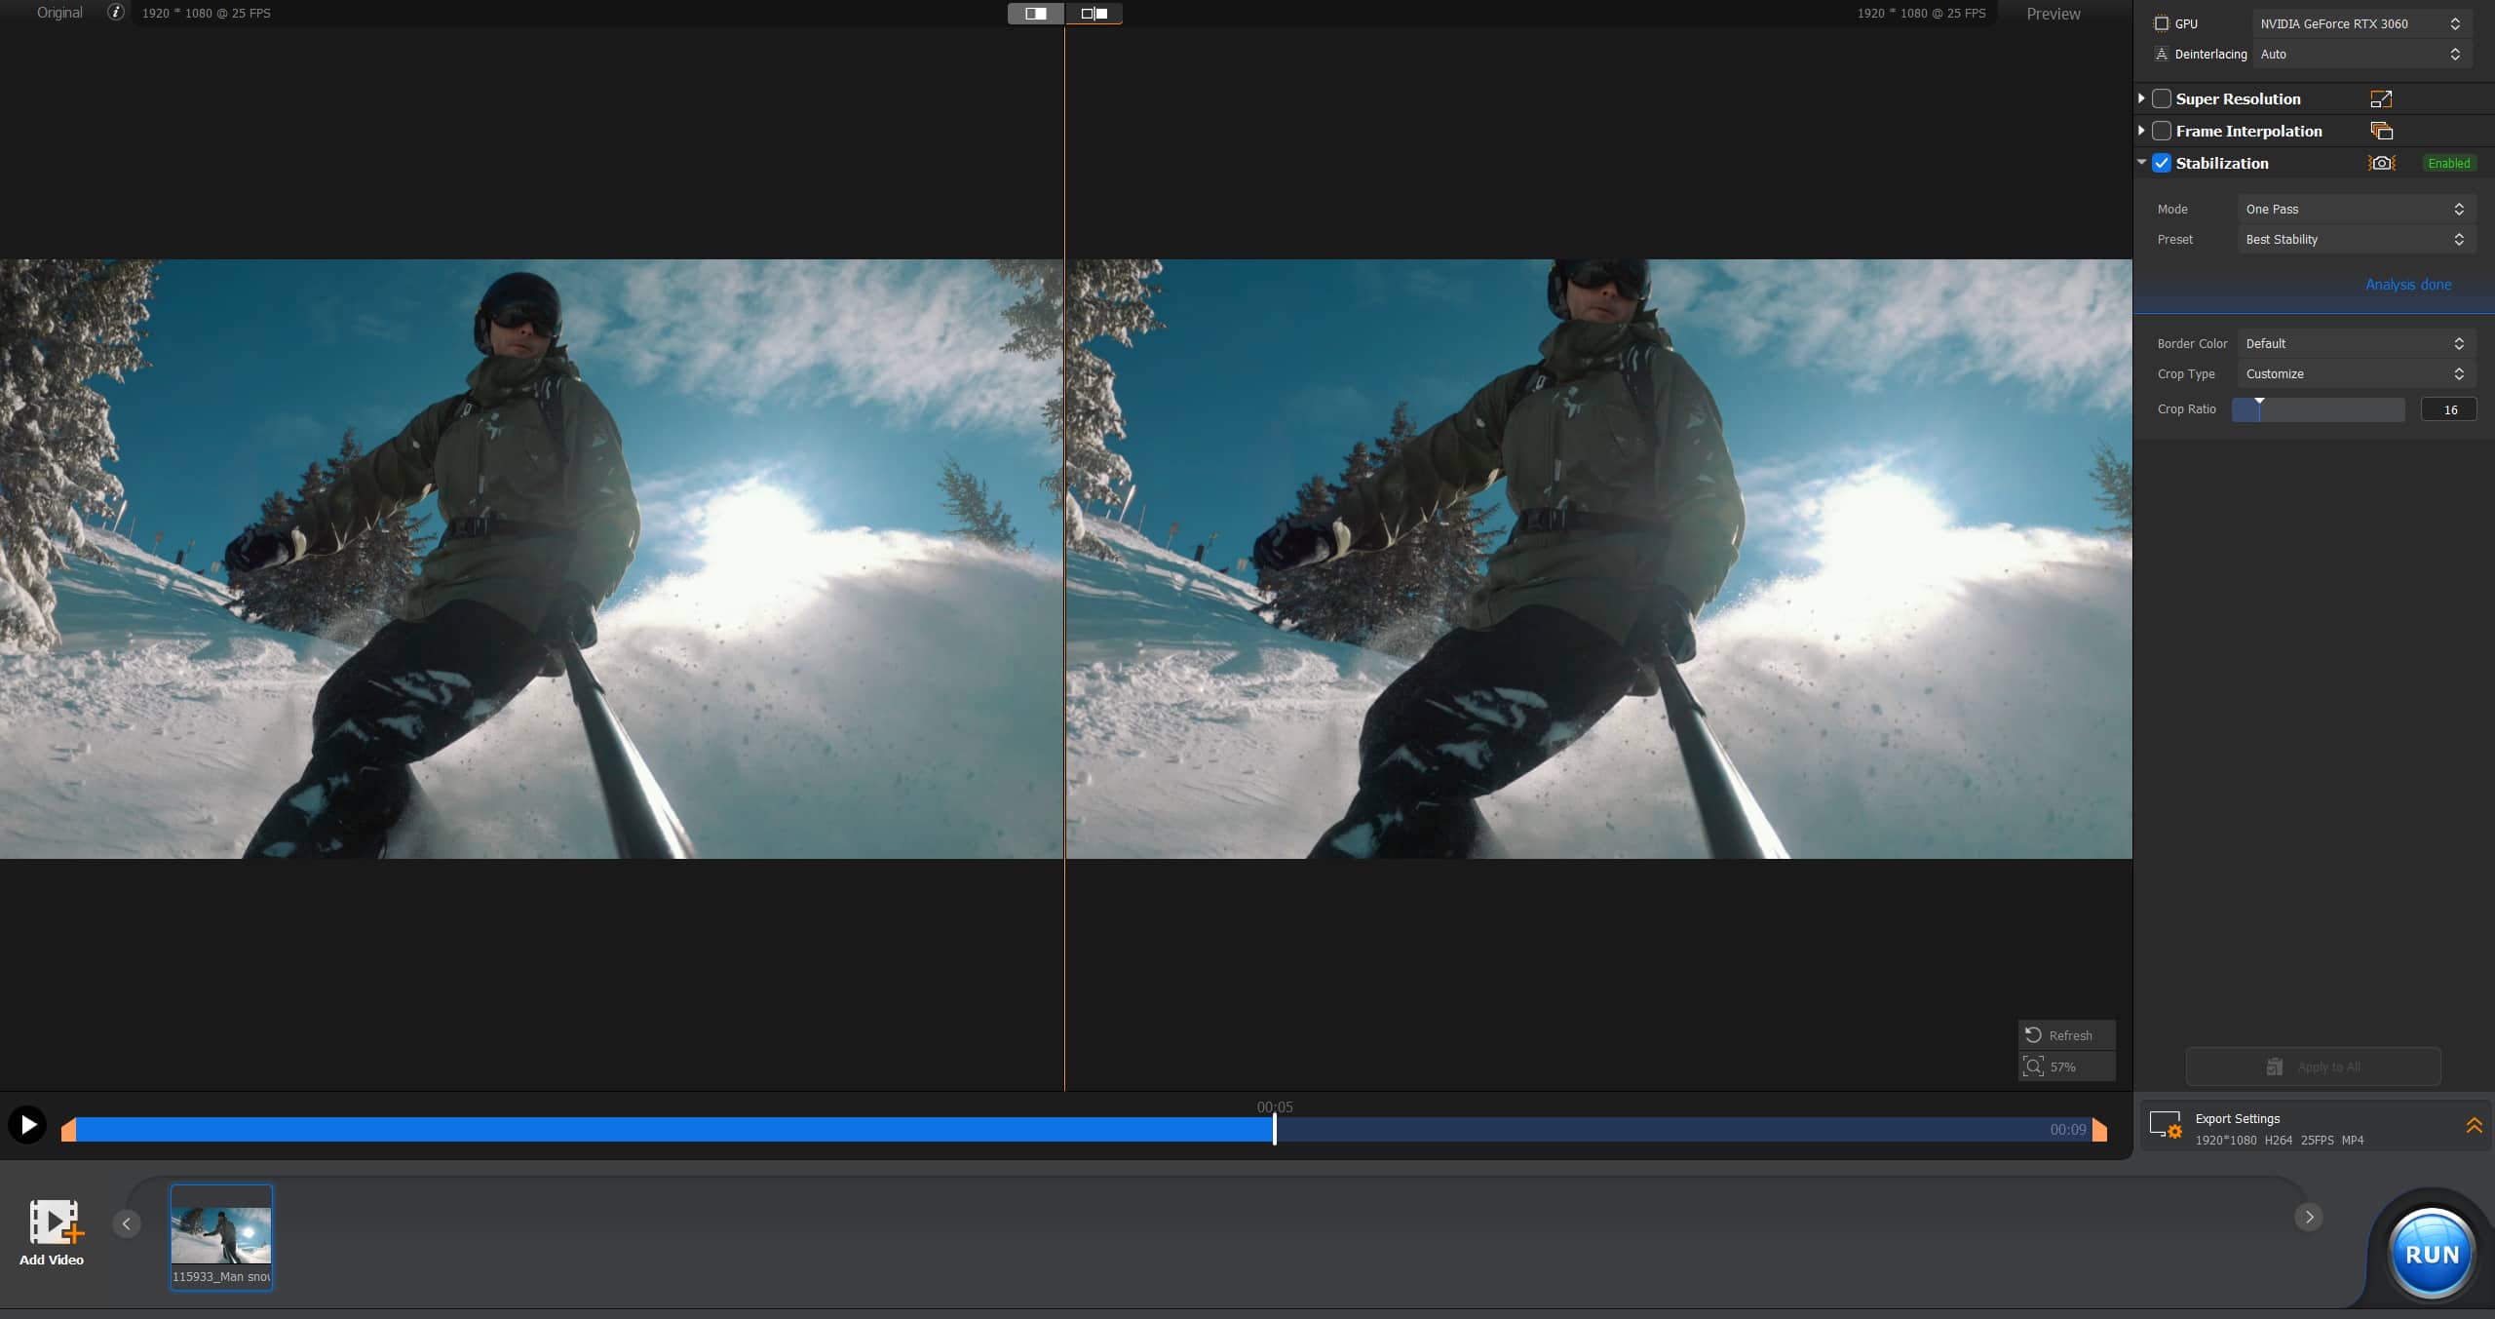Open the Crop Type dropdown
2495x1319 pixels.
click(x=2356, y=373)
